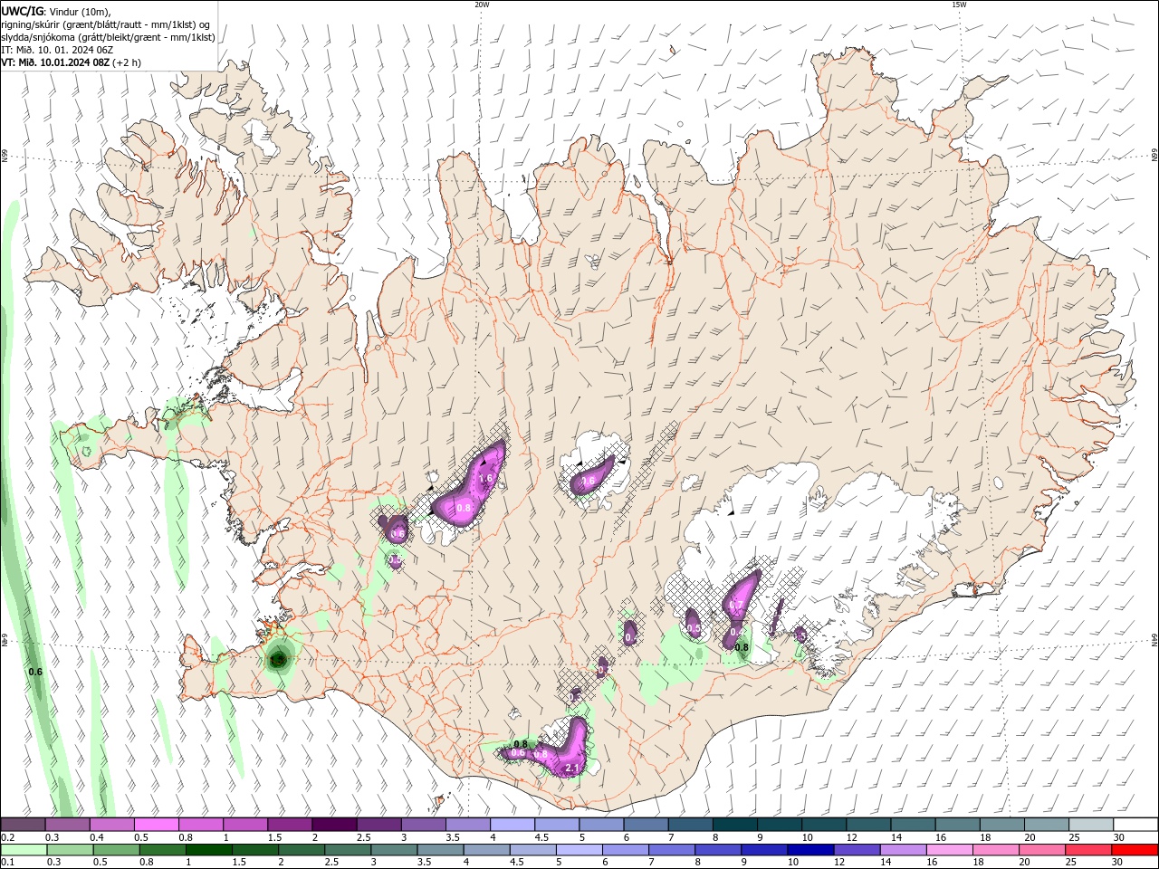Select the dusky mauve 0.2 snow-scale swatch

[x=23, y=825]
